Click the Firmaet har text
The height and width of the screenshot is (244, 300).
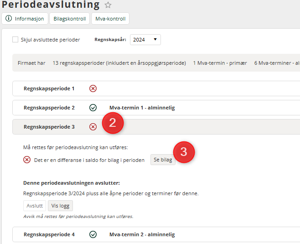pyautogui.click(x=31, y=63)
